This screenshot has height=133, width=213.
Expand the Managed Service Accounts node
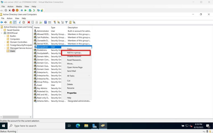(5, 48)
